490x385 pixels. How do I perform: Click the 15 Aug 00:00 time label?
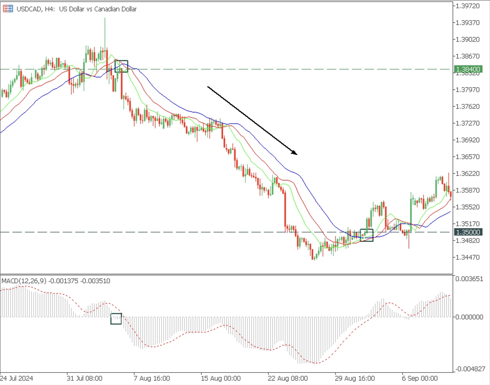[x=221, y=378]
